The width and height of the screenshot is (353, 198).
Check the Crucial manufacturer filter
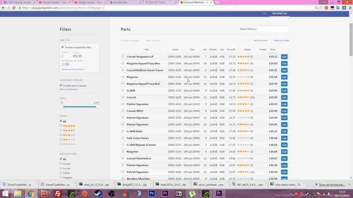click(61, 168)
